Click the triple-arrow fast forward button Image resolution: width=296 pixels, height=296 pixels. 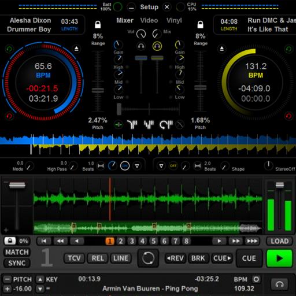(x=252, y=241)
